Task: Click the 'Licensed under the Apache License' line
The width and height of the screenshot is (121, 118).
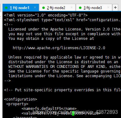Action: pyautogui.click(x=65, y=29)
